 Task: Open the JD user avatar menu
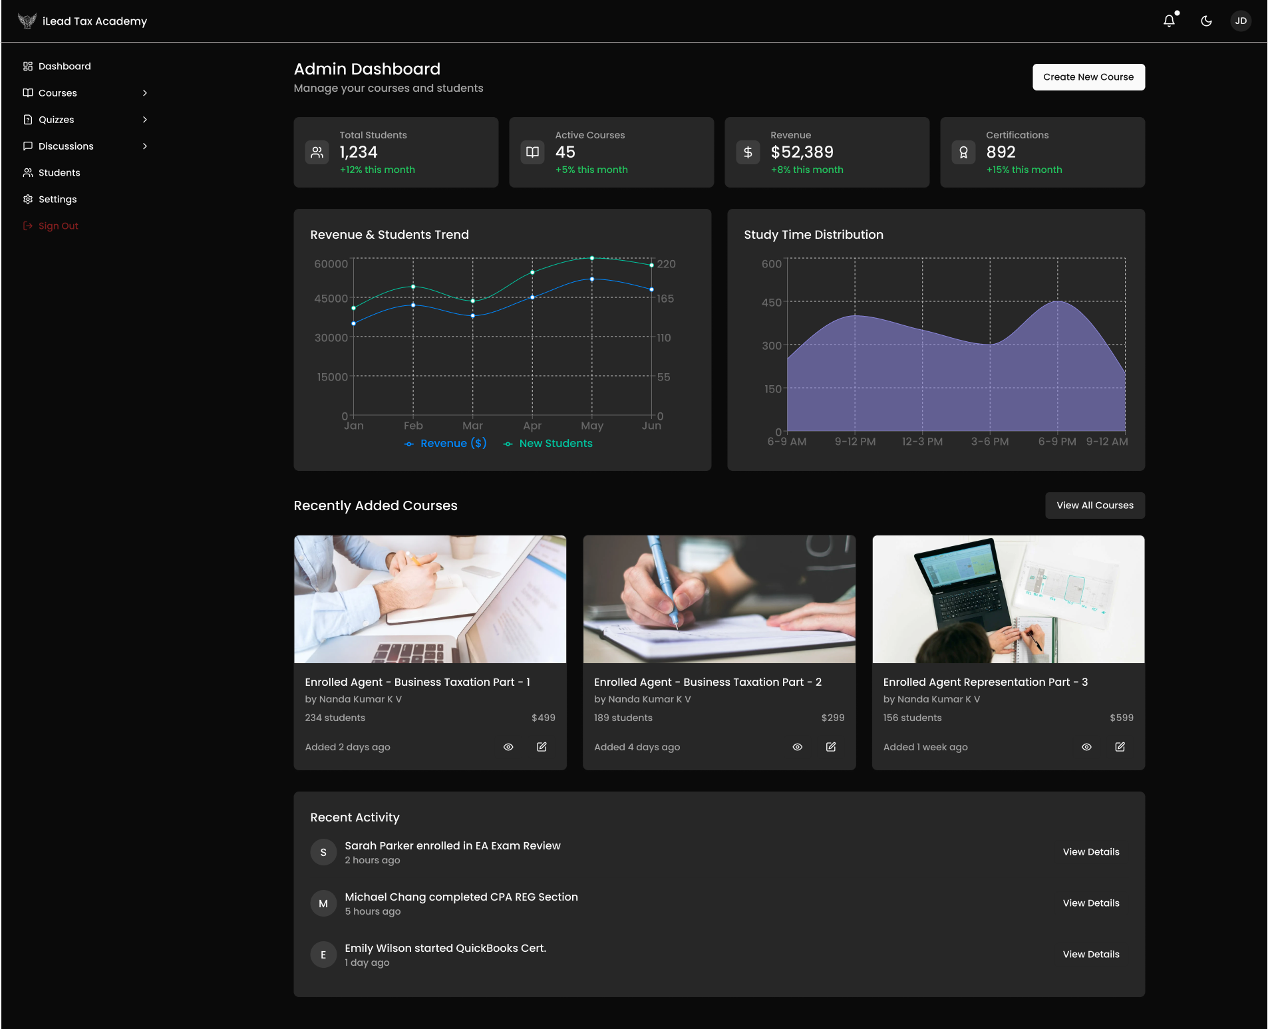coord(1241,21)
